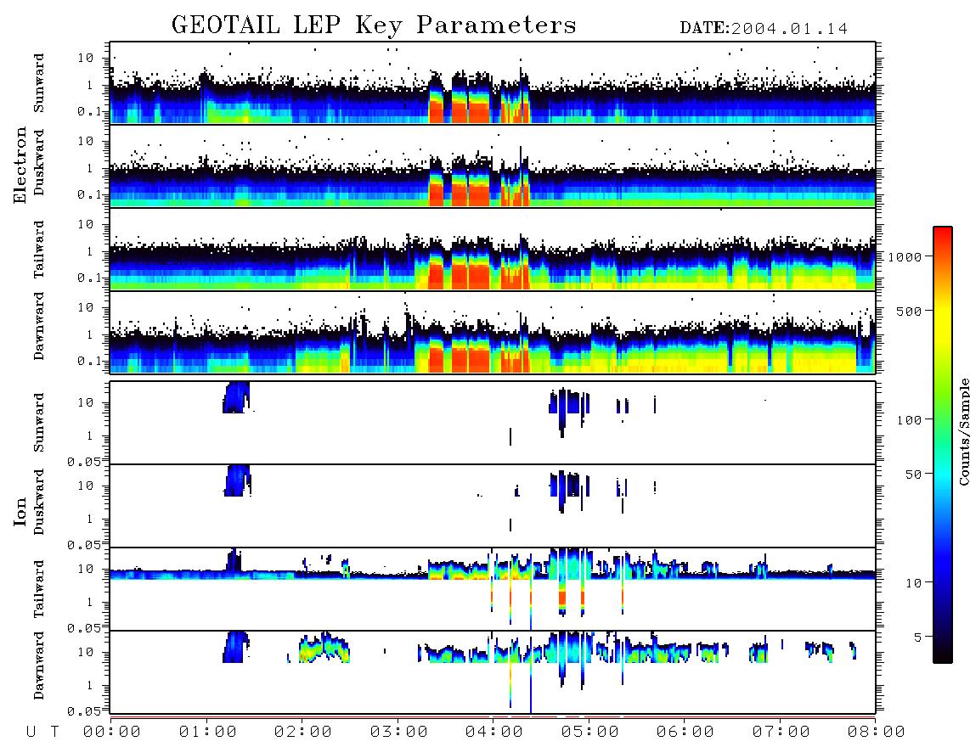Screen dimensions: 970x747
Task: Click the "50" colorbar tick label
Action: 913,475
